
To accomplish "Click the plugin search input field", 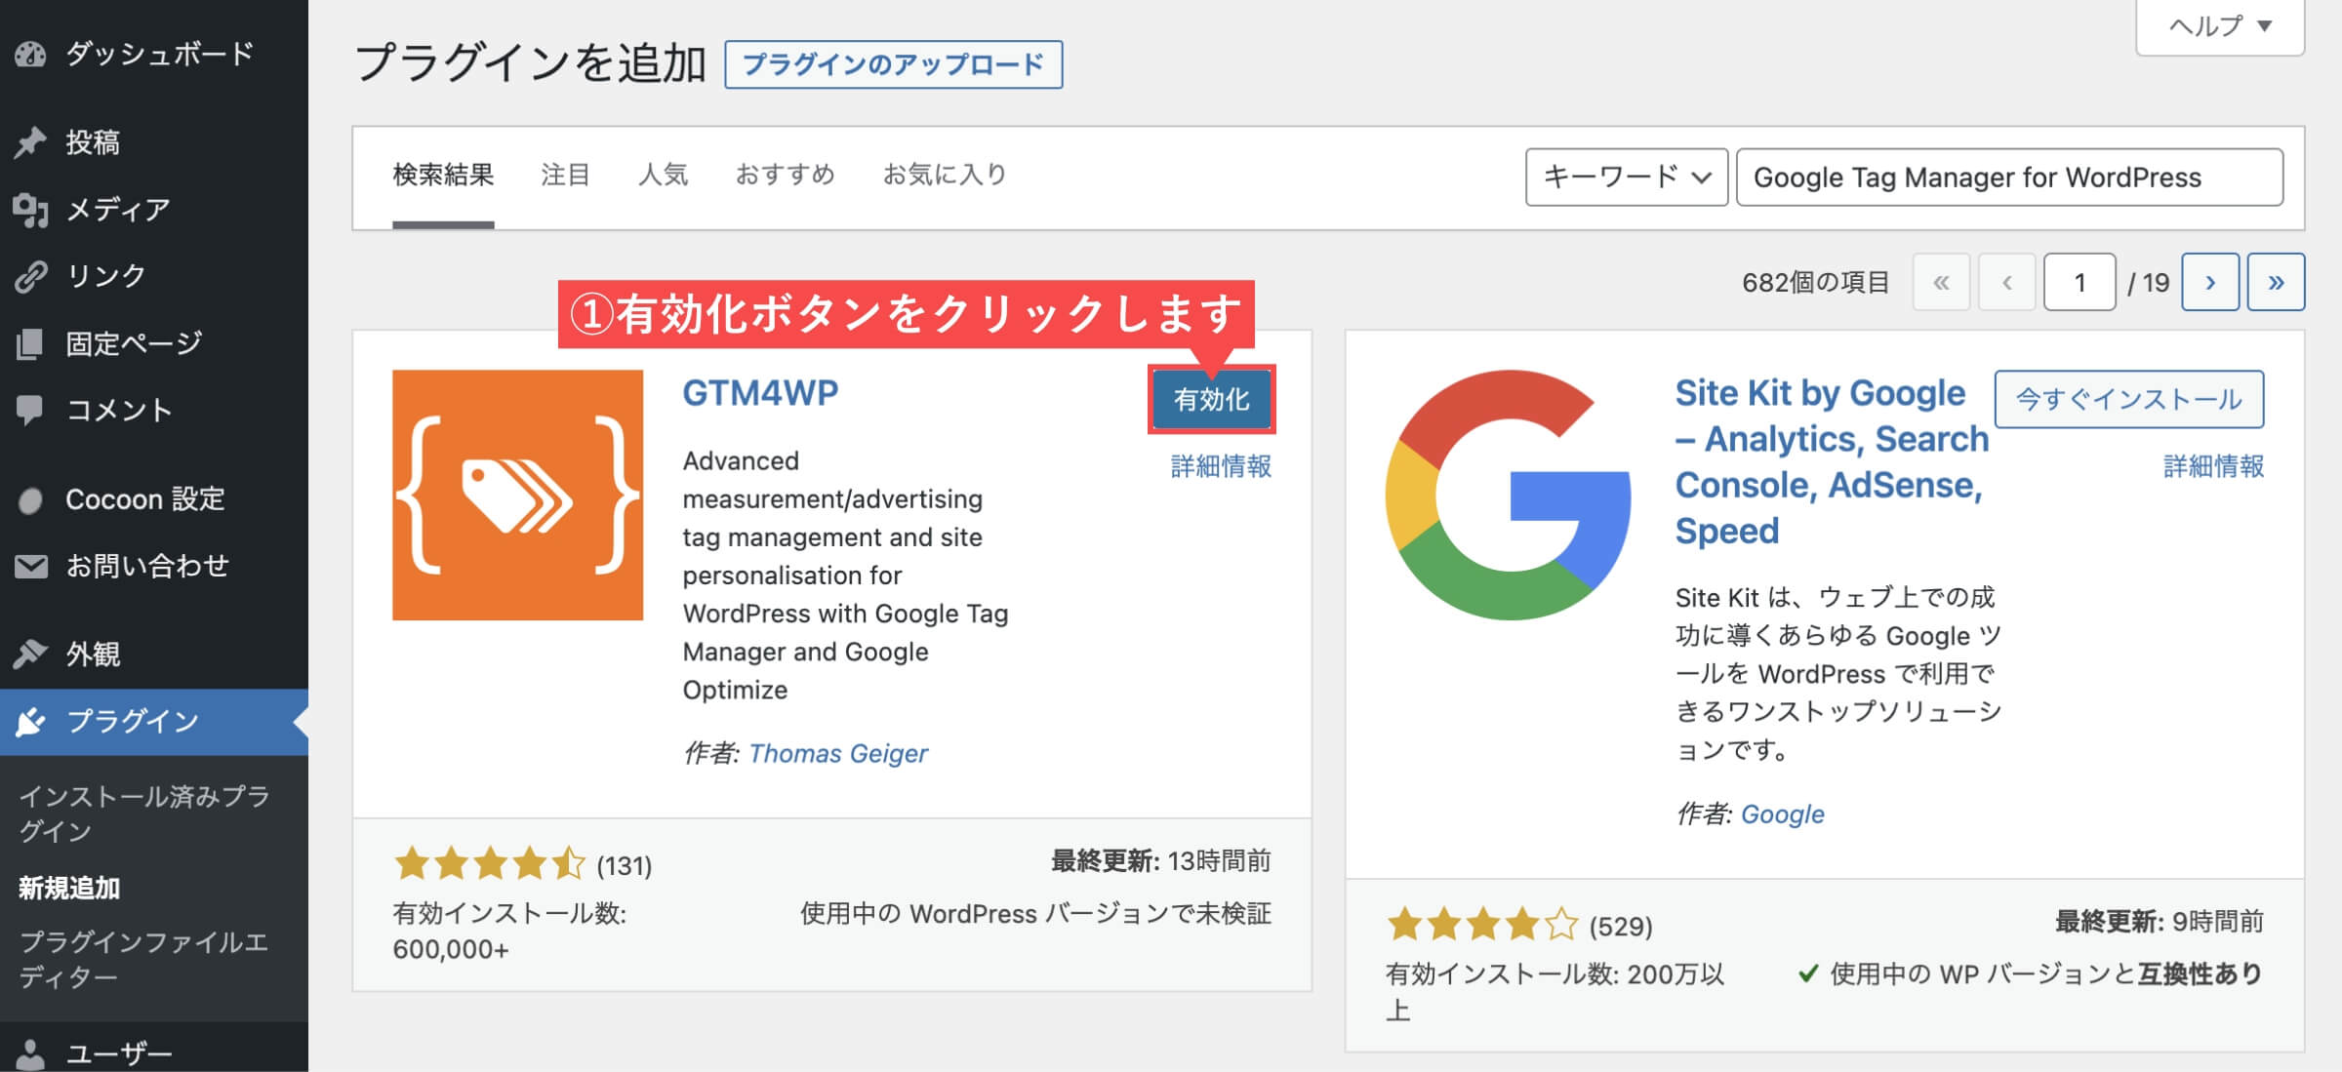I will [2010, 177].
